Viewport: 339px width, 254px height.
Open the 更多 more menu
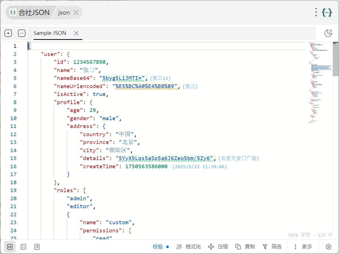[303, 247]
